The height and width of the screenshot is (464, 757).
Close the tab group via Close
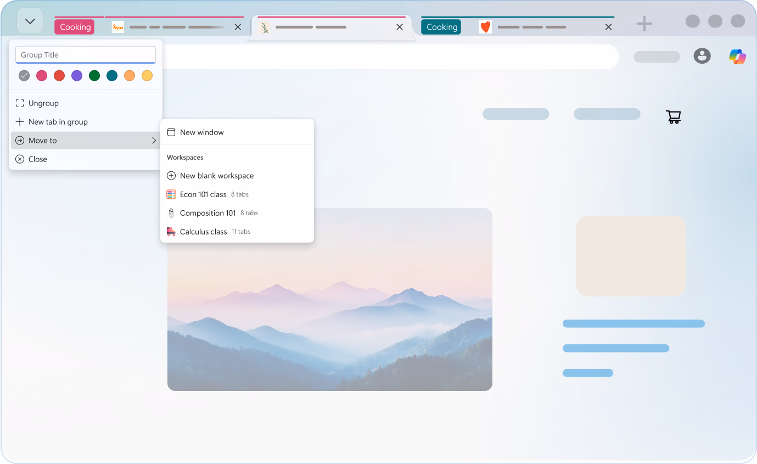pos(37,159)
